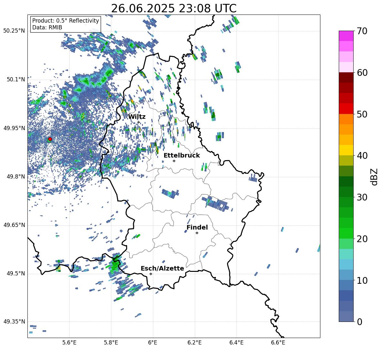The height and width of the screenshot is (349, 382).
Task: Click the 49.65°N latitude label
Action: click(14, 225)
